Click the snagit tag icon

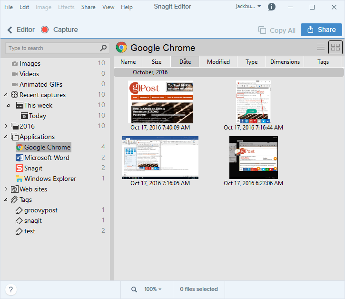(x=19, y=220)
